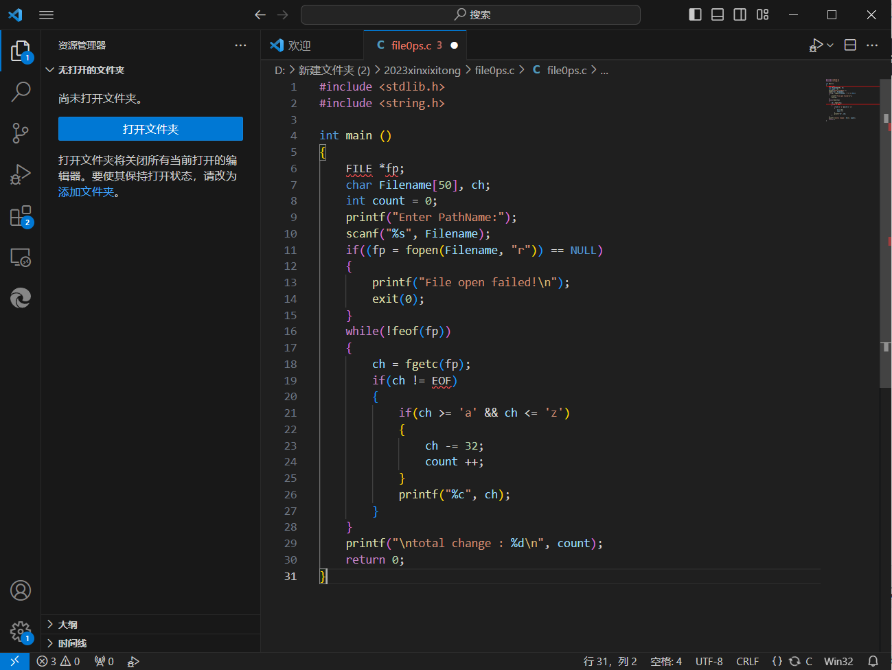Toggle the bottom panel layout icon
Viewport: 892px width, 670px height.
point(718,14)
